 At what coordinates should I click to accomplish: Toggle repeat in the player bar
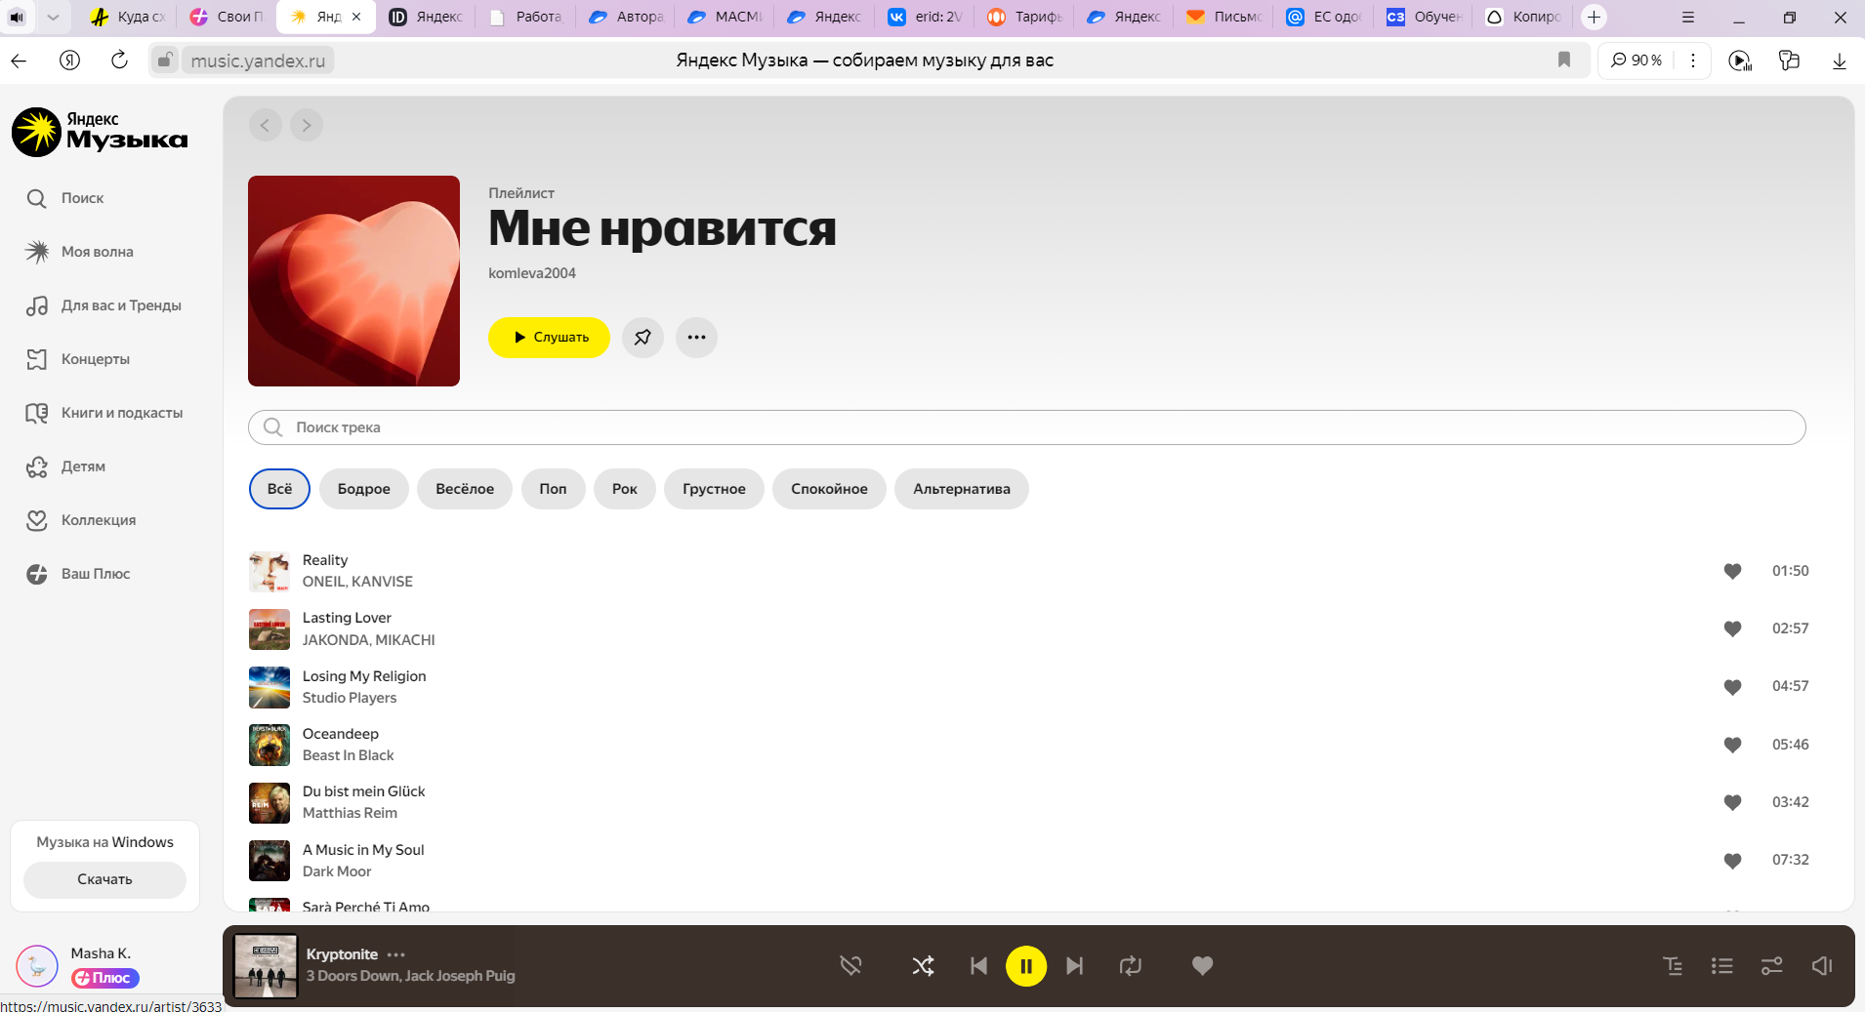1131,966
